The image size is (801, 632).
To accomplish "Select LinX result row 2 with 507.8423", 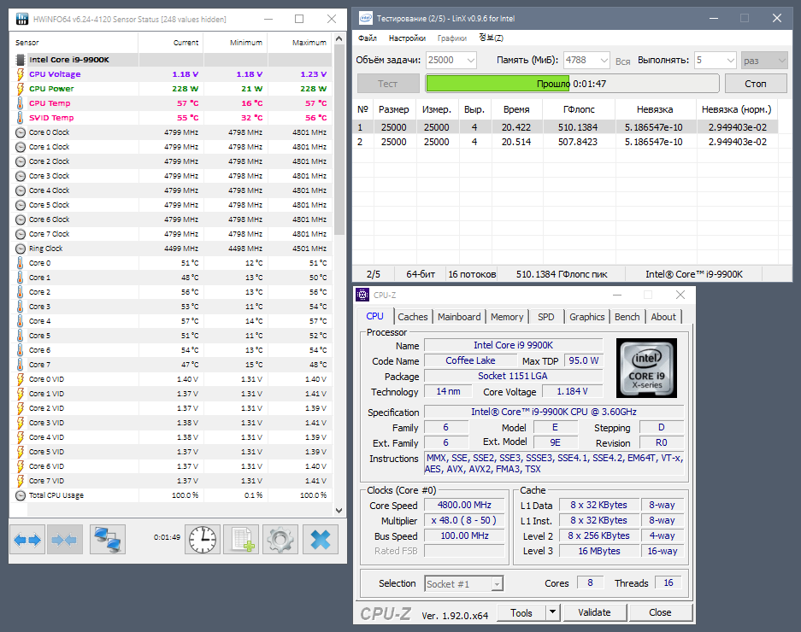I will (x=566, y=142).
